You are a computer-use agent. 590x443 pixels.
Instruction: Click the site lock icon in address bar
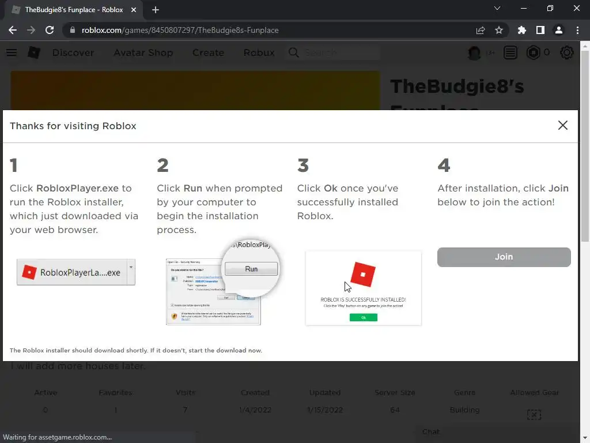click(73, 30)
